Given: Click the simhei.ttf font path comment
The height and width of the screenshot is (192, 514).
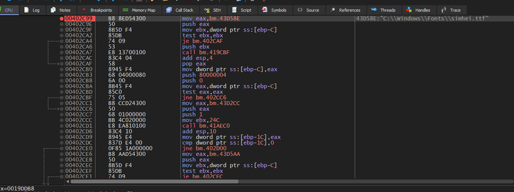Looking at the screenshot, I should click(x=423, y=18).
